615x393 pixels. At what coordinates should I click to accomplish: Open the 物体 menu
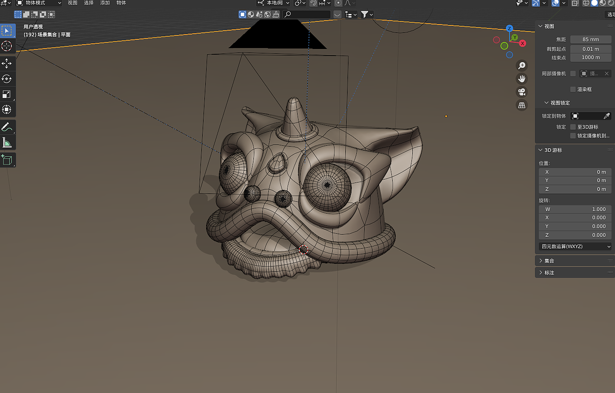pos(121,3)
